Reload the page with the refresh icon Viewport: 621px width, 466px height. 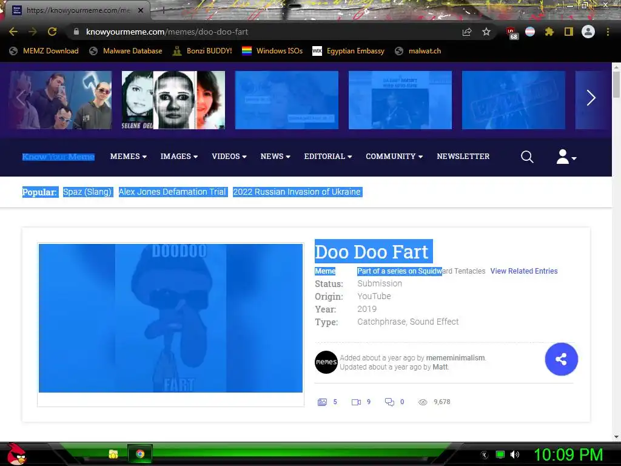(52, 32)
